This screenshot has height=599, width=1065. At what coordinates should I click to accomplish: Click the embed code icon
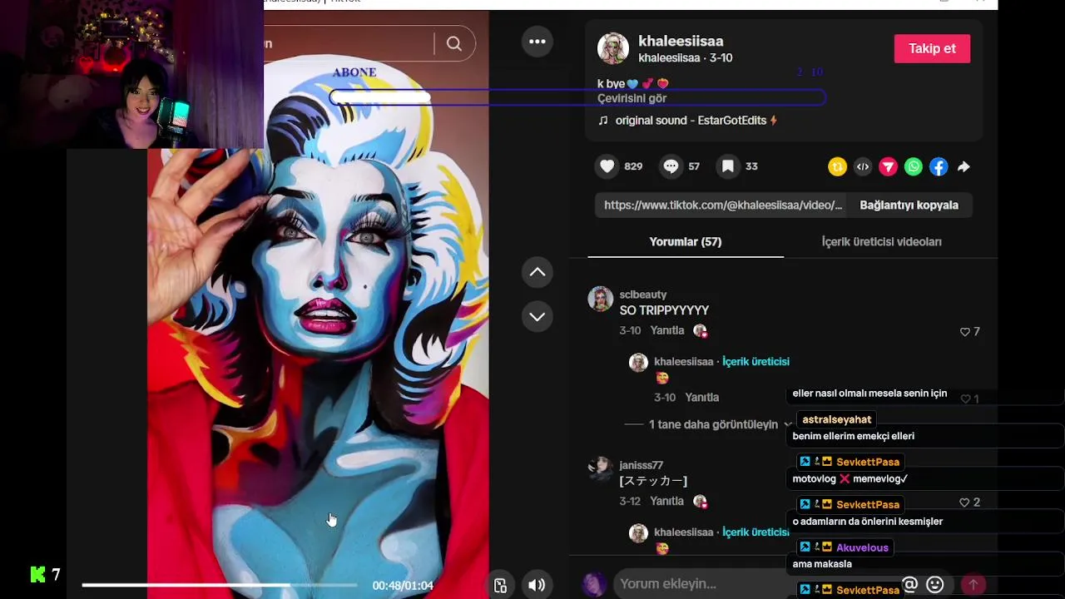coord(863,167)
